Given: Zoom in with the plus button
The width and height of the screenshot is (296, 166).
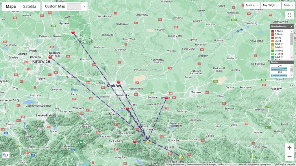Looking at the screenshot, I should [x=289, y=148].
